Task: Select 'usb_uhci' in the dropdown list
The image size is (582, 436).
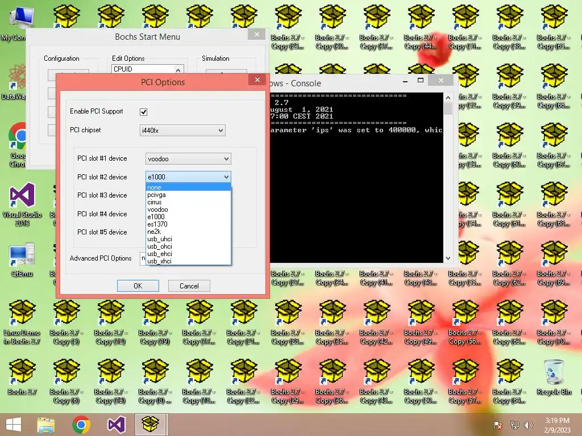Action: (188, 239)
